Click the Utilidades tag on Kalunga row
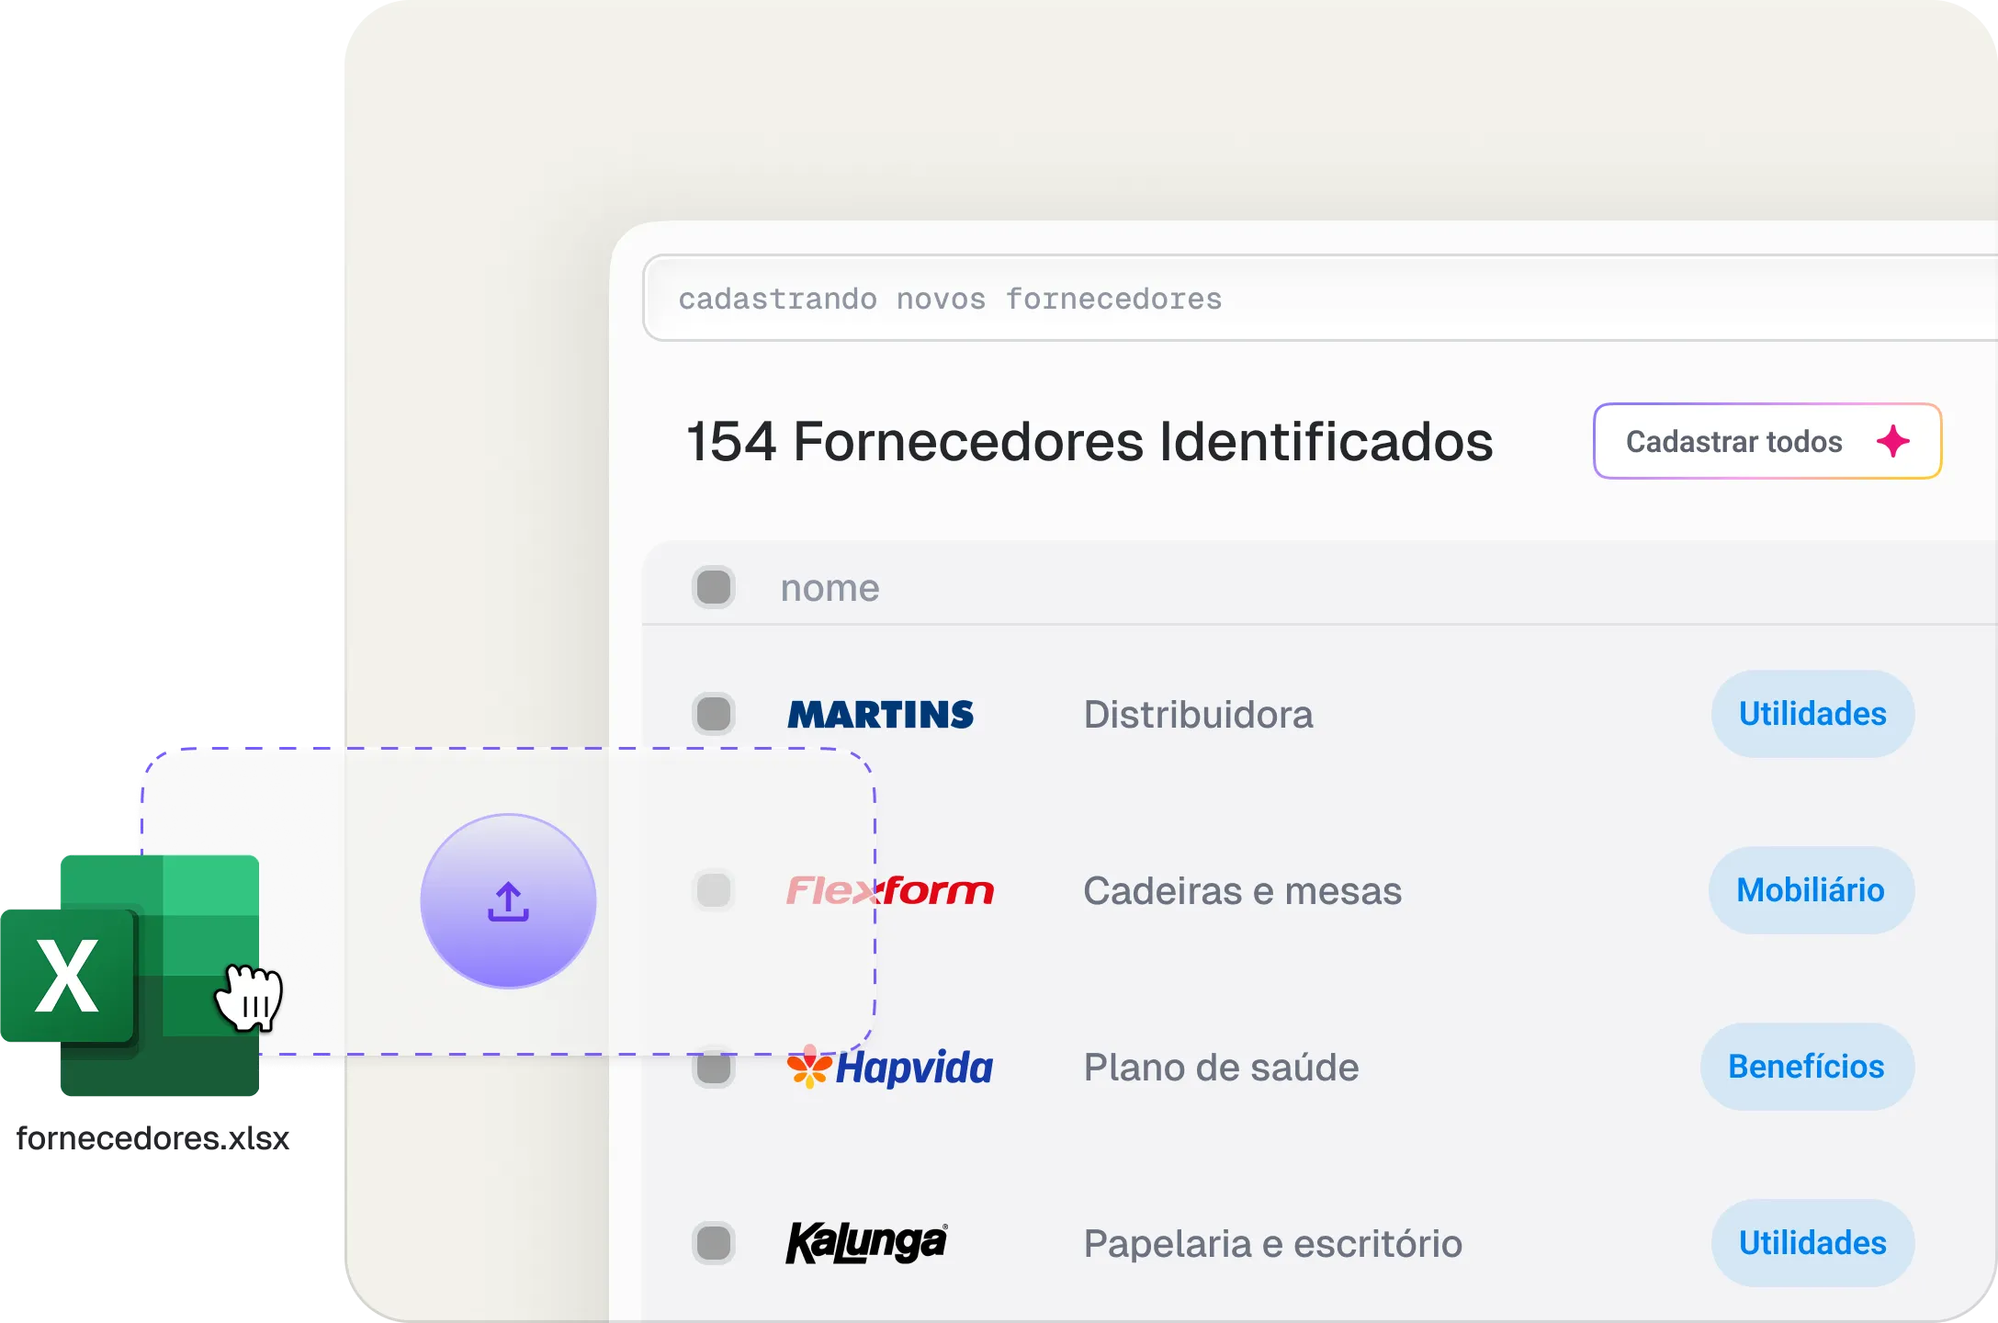1998x1323 pixels. pos(1812,1243)
